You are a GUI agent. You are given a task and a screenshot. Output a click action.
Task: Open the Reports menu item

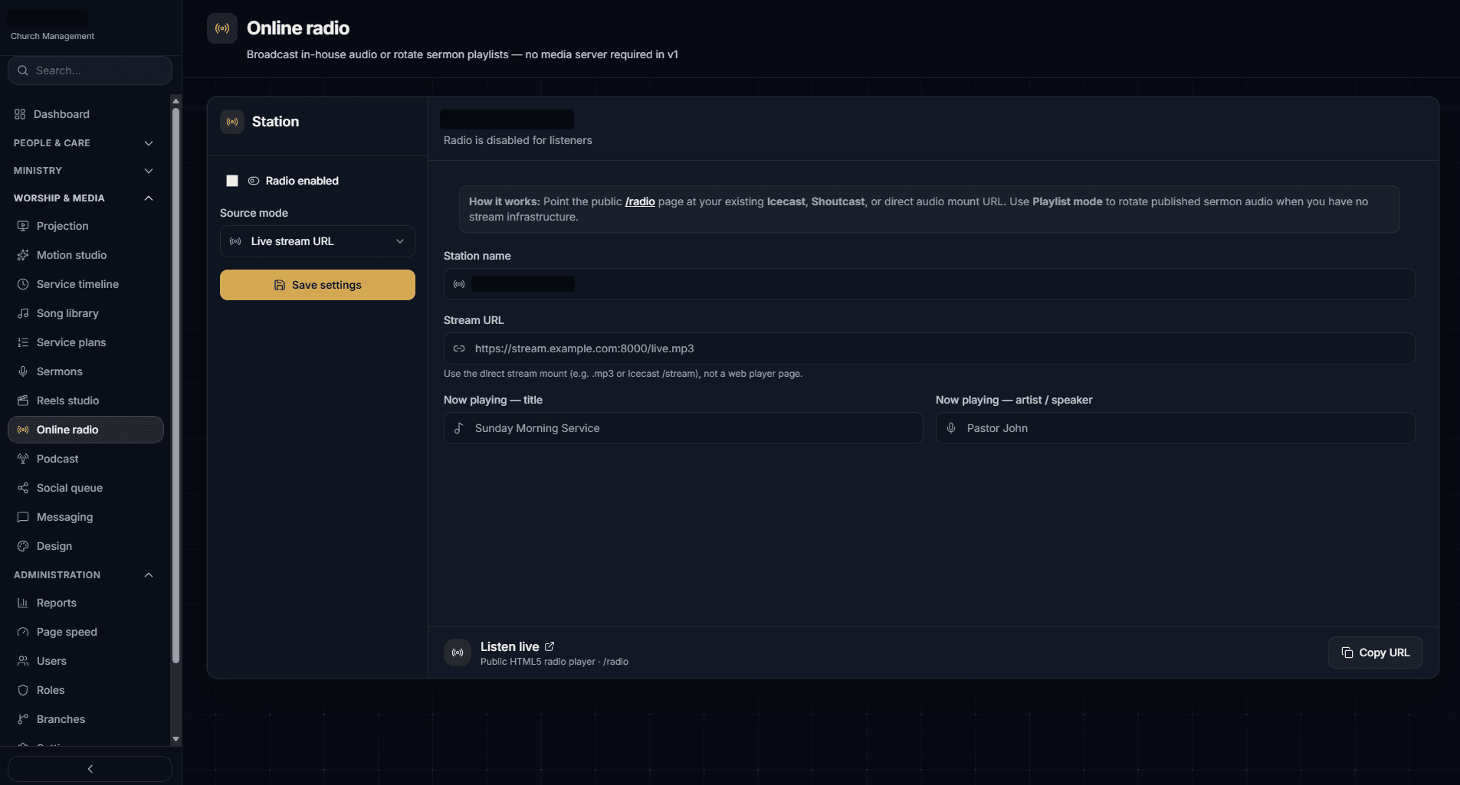[x=86, y=603]
